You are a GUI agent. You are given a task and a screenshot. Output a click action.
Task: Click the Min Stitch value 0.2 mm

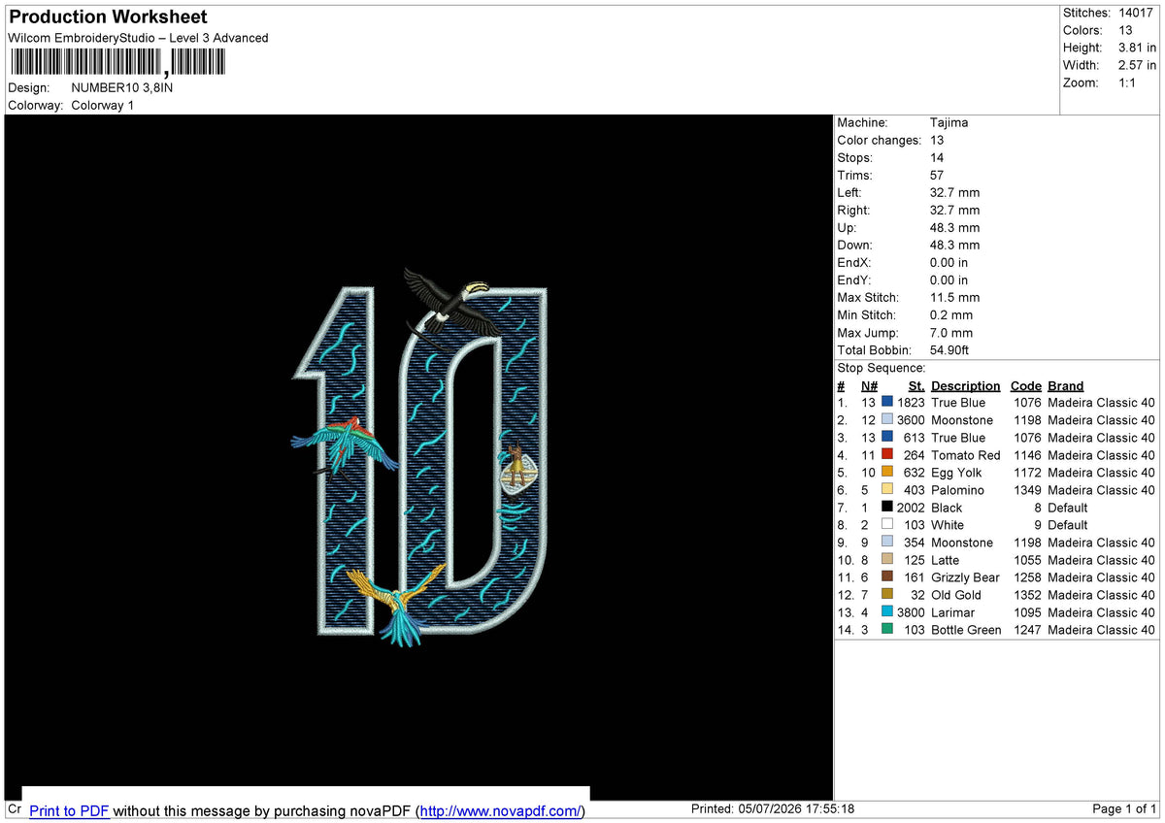tap(951, 314)
